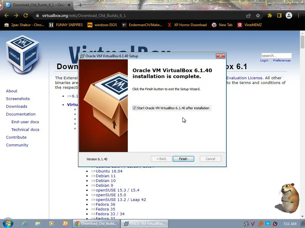The height and width of the screenshot is (228, 305).
Task: Open Contribute in sidebar
Action: (x=16, y=137)
